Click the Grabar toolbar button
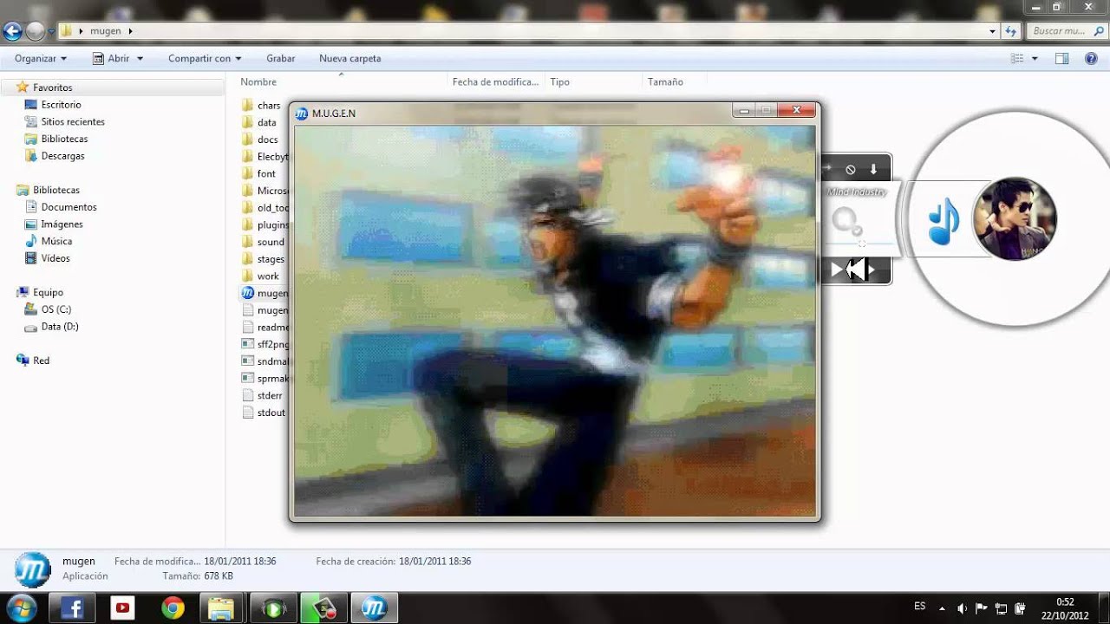 [x=281, y=58]
